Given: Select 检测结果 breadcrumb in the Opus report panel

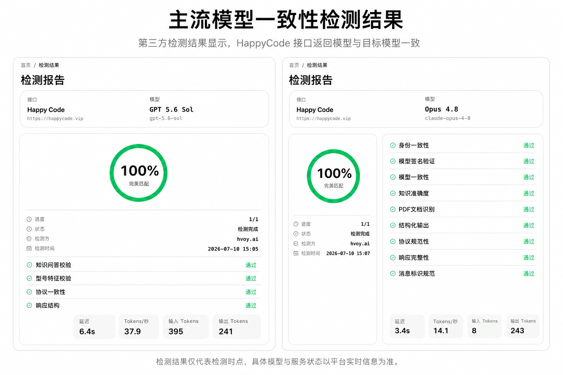Looking at the screenshot, I should coord(317,65).
